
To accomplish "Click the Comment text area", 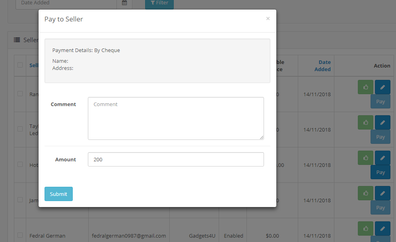I will point(176,118).
